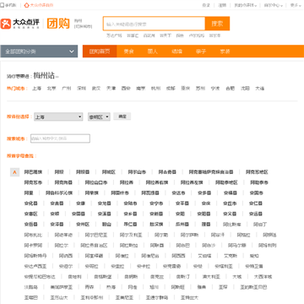304x304 pixels.
Task: Choose 大连 from hot cities
Action: tap(260, 89)
